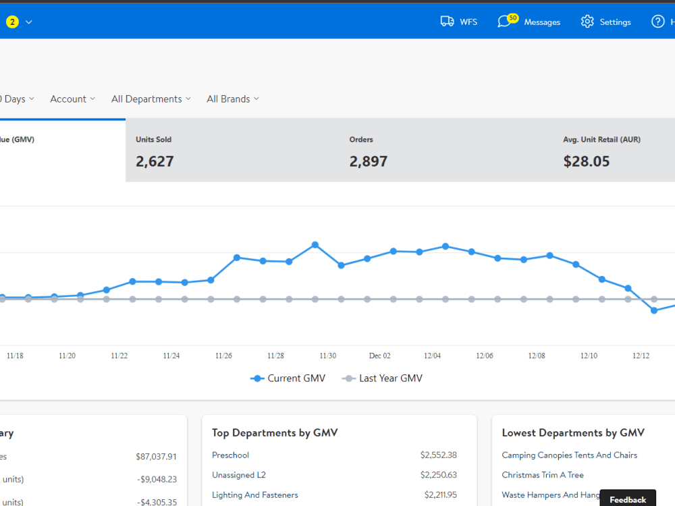This screenshot has height=506, width=675.
Task: Toggle Current GMV legend series
Action: [x=288, y=378]
